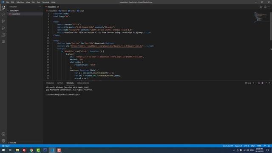Open the Selection menu
The height and width of the screenshot is (153, 272).
(20, 2)
